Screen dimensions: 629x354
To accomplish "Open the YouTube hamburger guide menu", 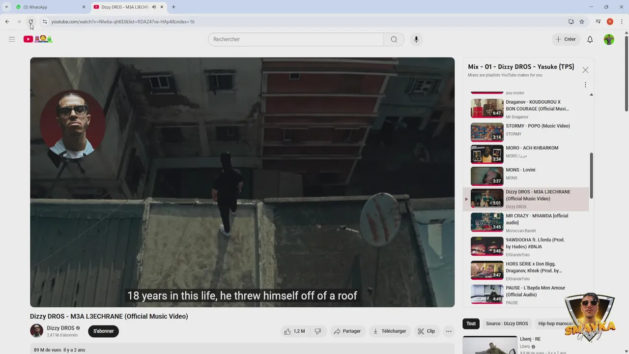I will [12, 39].
